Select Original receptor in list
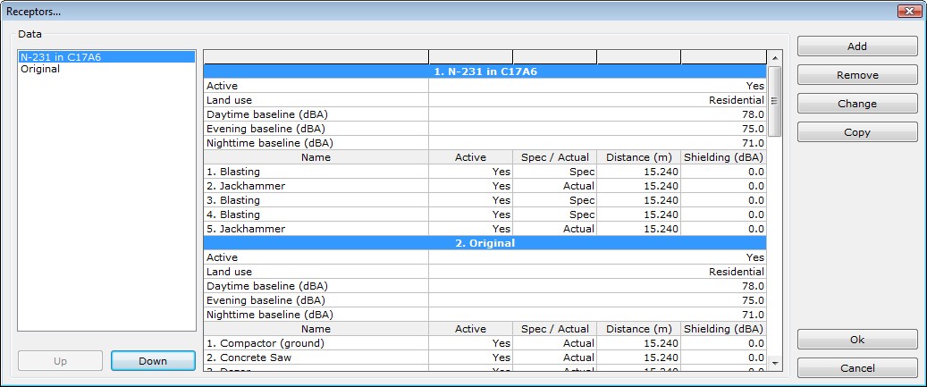This screenshot has width=927, height=387. click(x=40, y=69)
